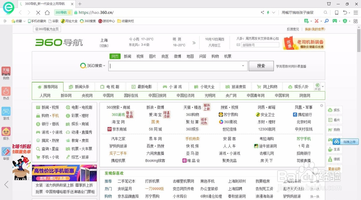This screenshot has height=200, width=361.
Task: Open the 360搜索 engine selector dropdown
Action: 92,66
